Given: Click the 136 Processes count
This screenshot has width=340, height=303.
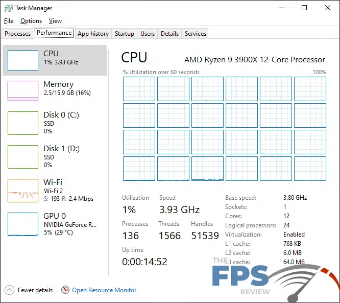Looking at the screenshot, I should (131, 236).
